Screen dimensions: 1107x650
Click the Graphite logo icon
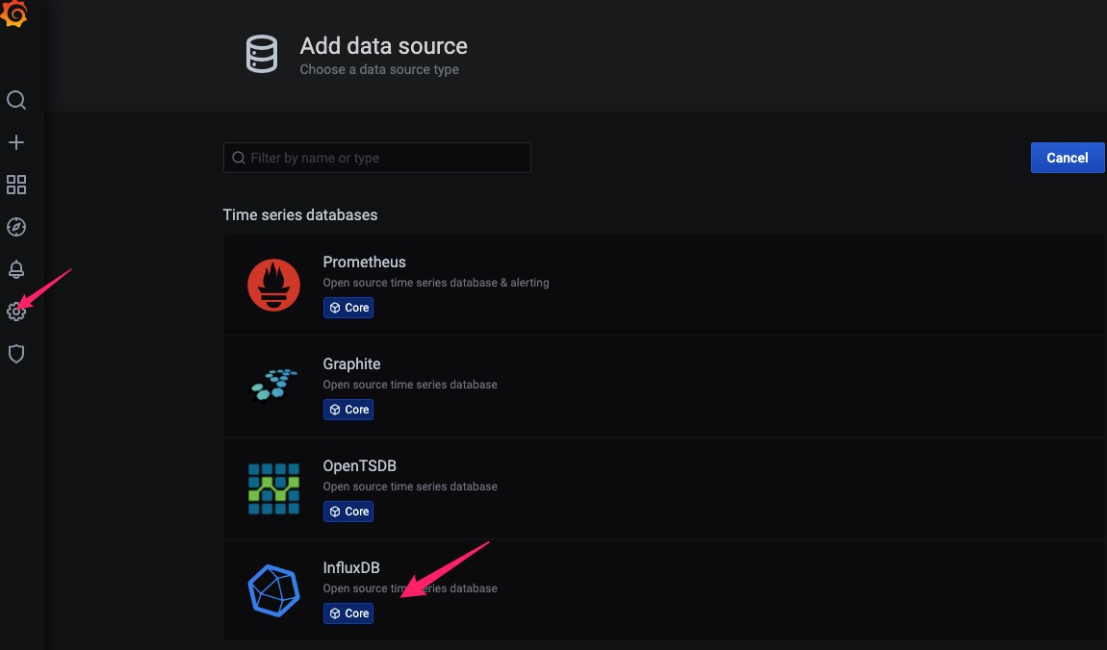click(273, 387)
